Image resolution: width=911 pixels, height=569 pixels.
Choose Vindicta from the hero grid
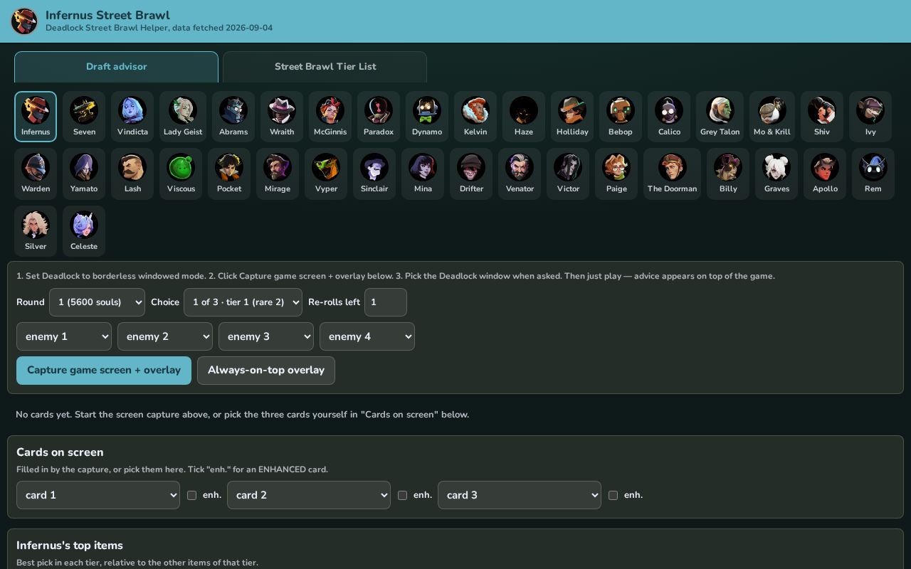132,117
